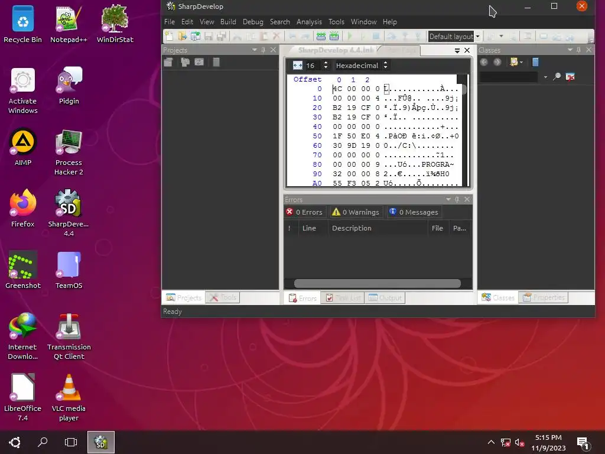Toggle the 0 Warnings filter button

coord(356,212)
